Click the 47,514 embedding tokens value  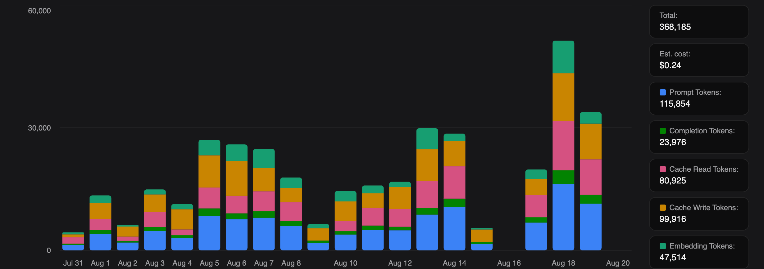673,258
